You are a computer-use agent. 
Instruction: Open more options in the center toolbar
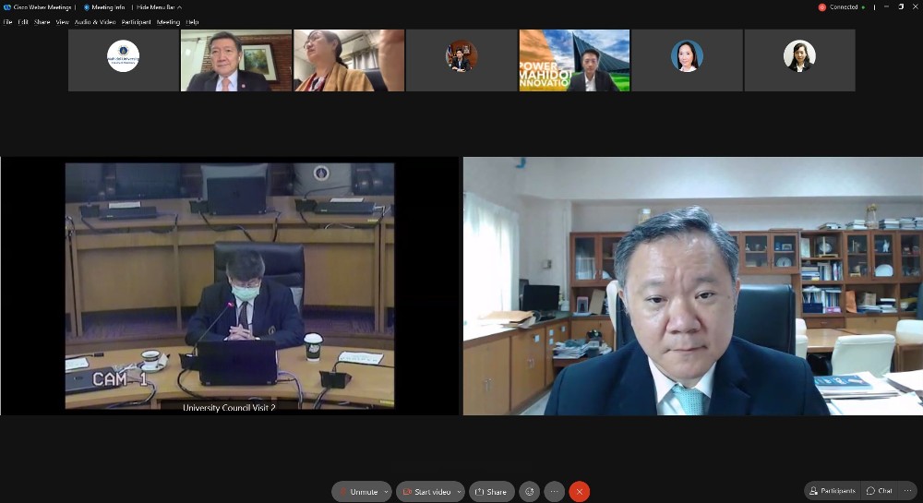[554, 492]
